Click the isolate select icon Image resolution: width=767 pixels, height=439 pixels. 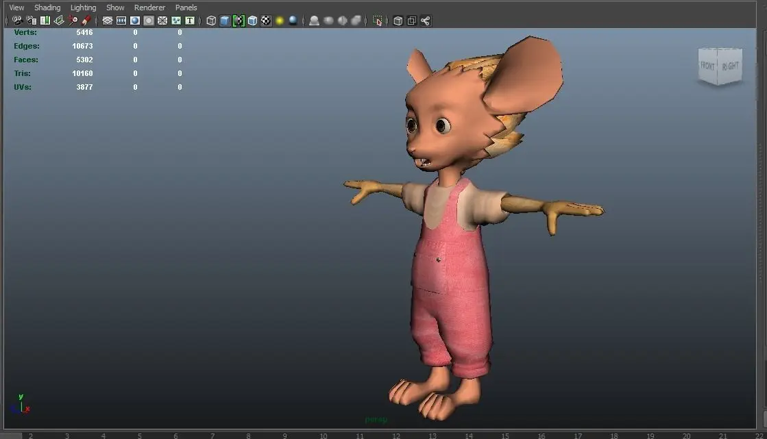click(377, 21)
